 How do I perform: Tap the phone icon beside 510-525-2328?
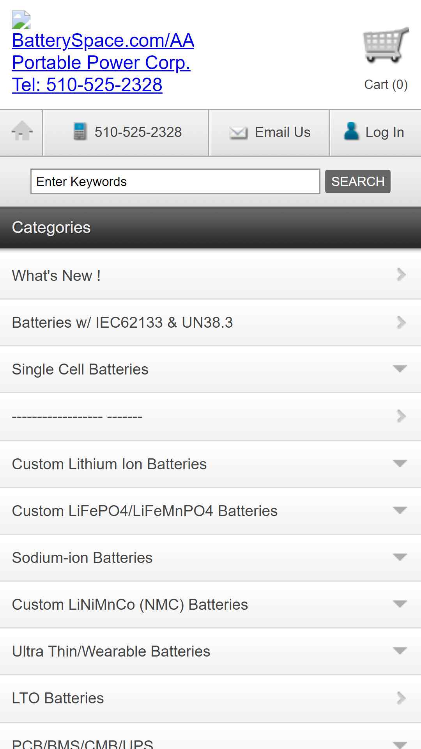tap(80, 131)
